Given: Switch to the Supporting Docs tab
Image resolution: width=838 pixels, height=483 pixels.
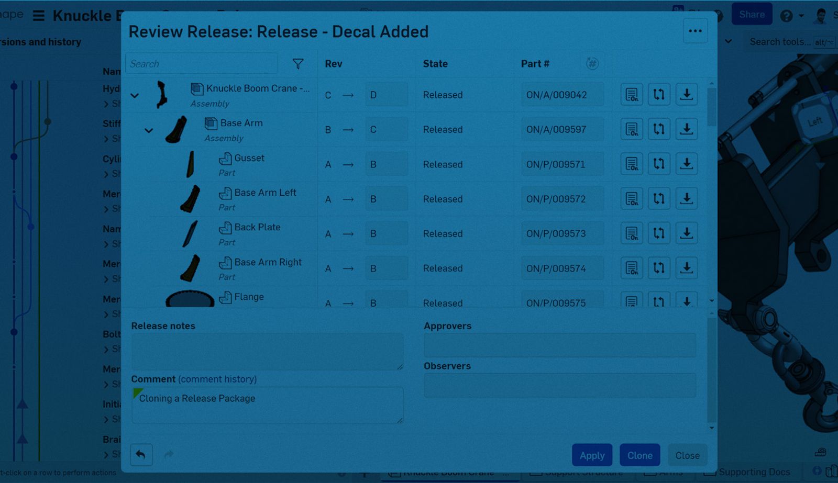Looking at the screenshot, I should coord(753,472).
